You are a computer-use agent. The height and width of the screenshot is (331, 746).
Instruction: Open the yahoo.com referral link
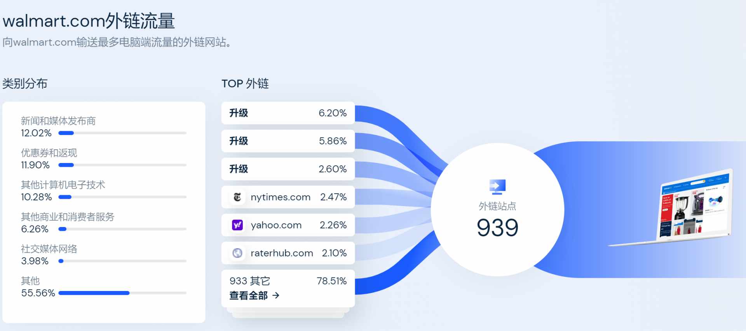[276, 225]
